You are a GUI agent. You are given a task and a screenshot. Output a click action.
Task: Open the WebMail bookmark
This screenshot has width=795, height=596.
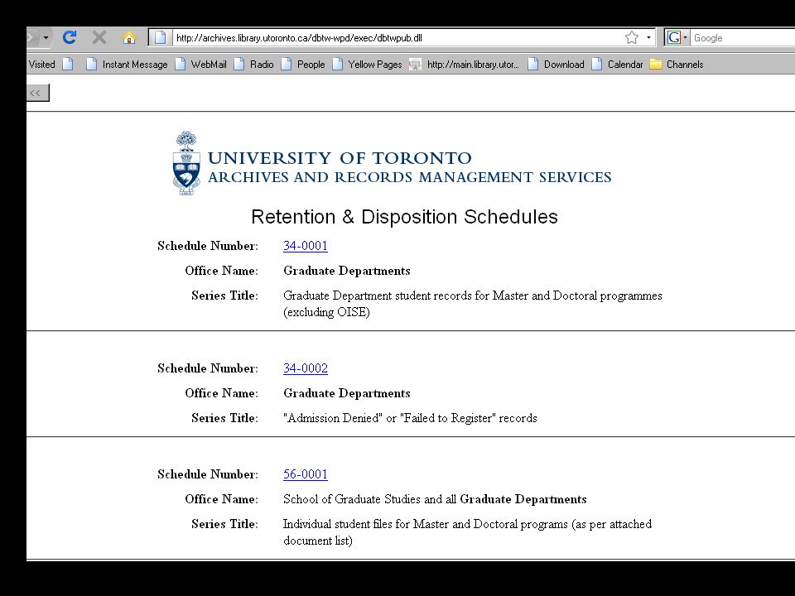click(200, 65)
